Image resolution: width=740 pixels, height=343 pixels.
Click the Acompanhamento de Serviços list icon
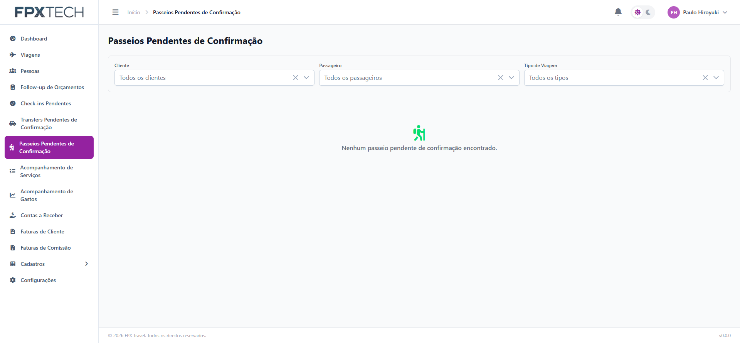[13, 171]
